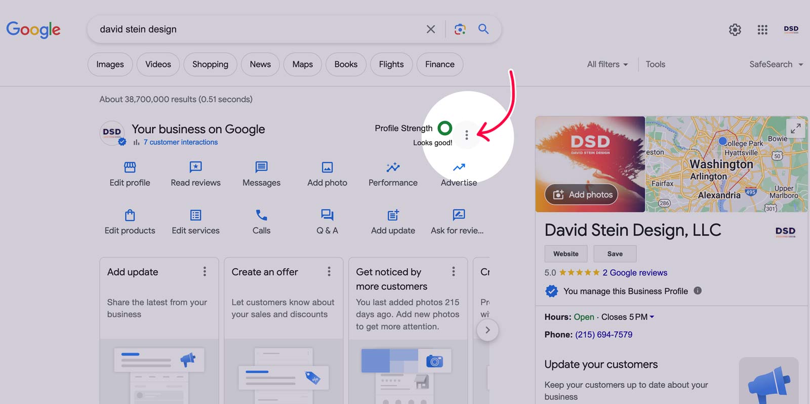Open the Washington map thumbnail

tap(726, 164)
